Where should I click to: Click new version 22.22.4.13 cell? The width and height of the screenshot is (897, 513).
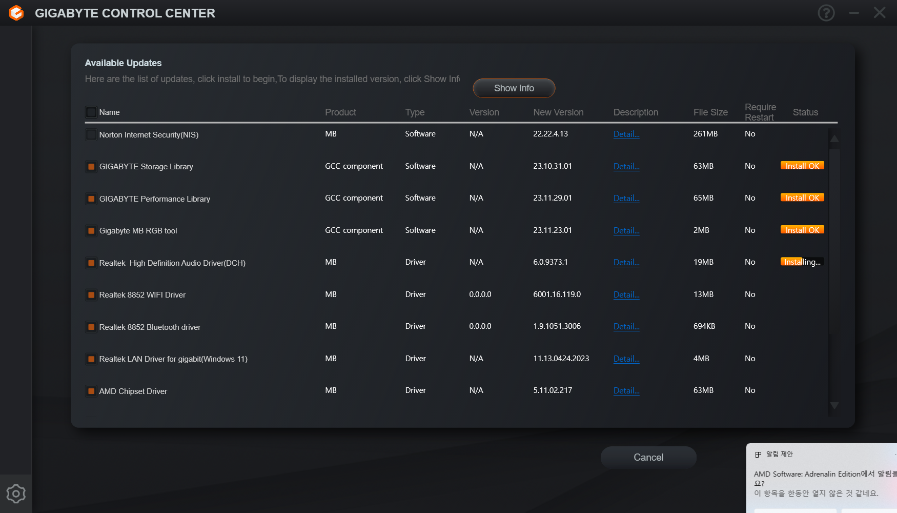click(x=551, y=134)
